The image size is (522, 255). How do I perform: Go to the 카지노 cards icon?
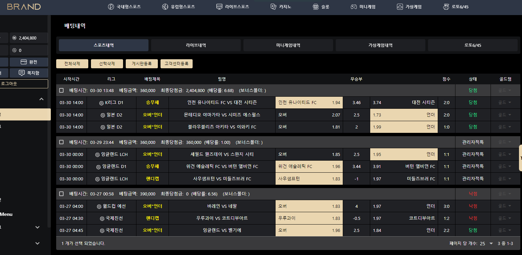pos(273,7)
